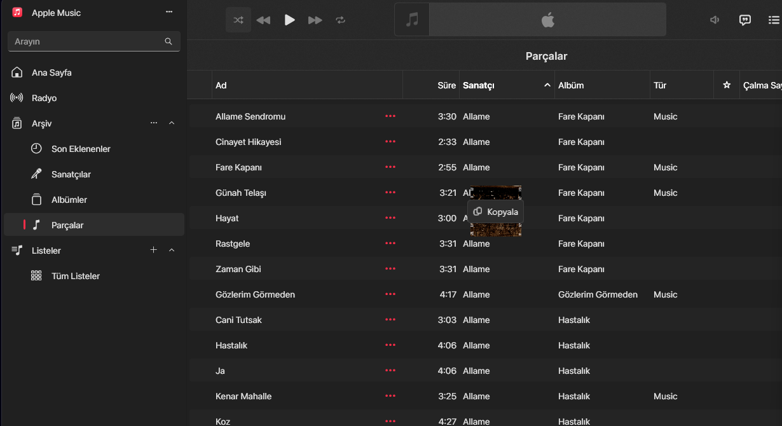
Task: Open Arşiv section more options dots
Action: (x=153, y=123)
